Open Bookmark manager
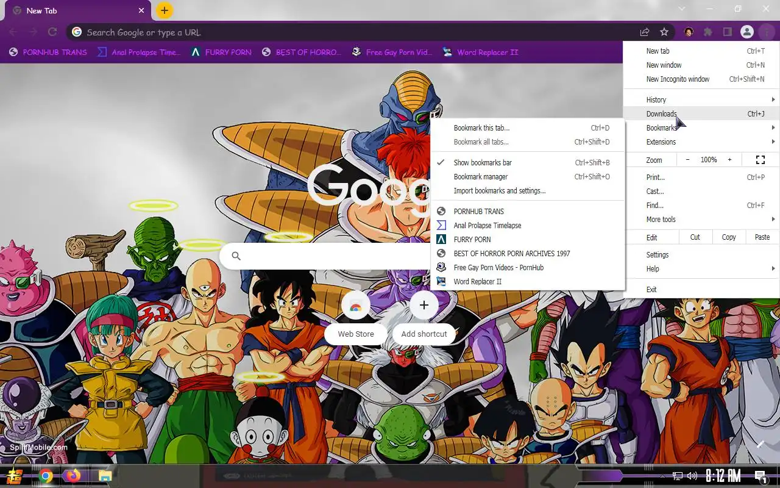This screenshot has width=780, height=488. [x=528, y=177]
